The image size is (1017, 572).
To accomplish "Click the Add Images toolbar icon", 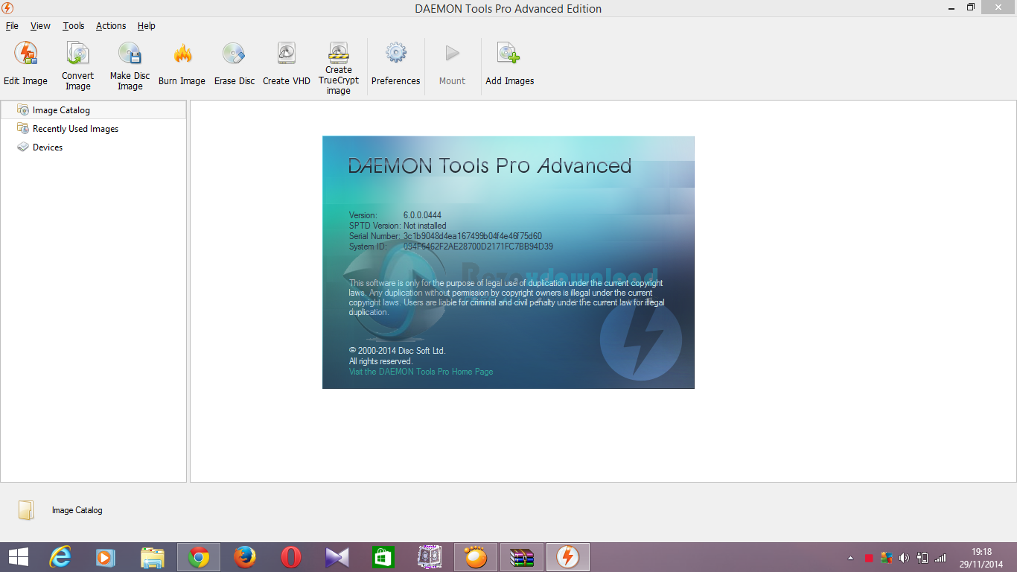I will 510,54.
